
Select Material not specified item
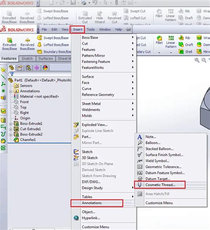(36, 96)
